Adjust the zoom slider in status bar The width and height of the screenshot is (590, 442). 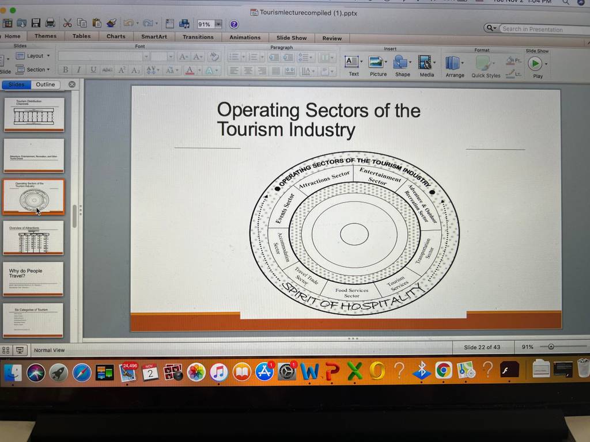coord(551,346)
